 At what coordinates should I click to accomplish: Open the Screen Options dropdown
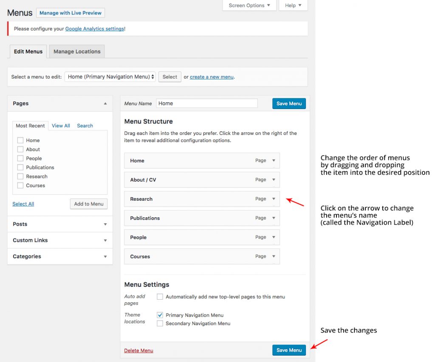(x=249, y=6)
